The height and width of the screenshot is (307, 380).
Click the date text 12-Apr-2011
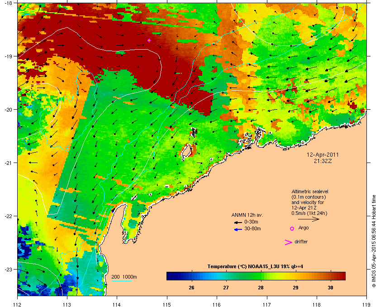point(323,154)
